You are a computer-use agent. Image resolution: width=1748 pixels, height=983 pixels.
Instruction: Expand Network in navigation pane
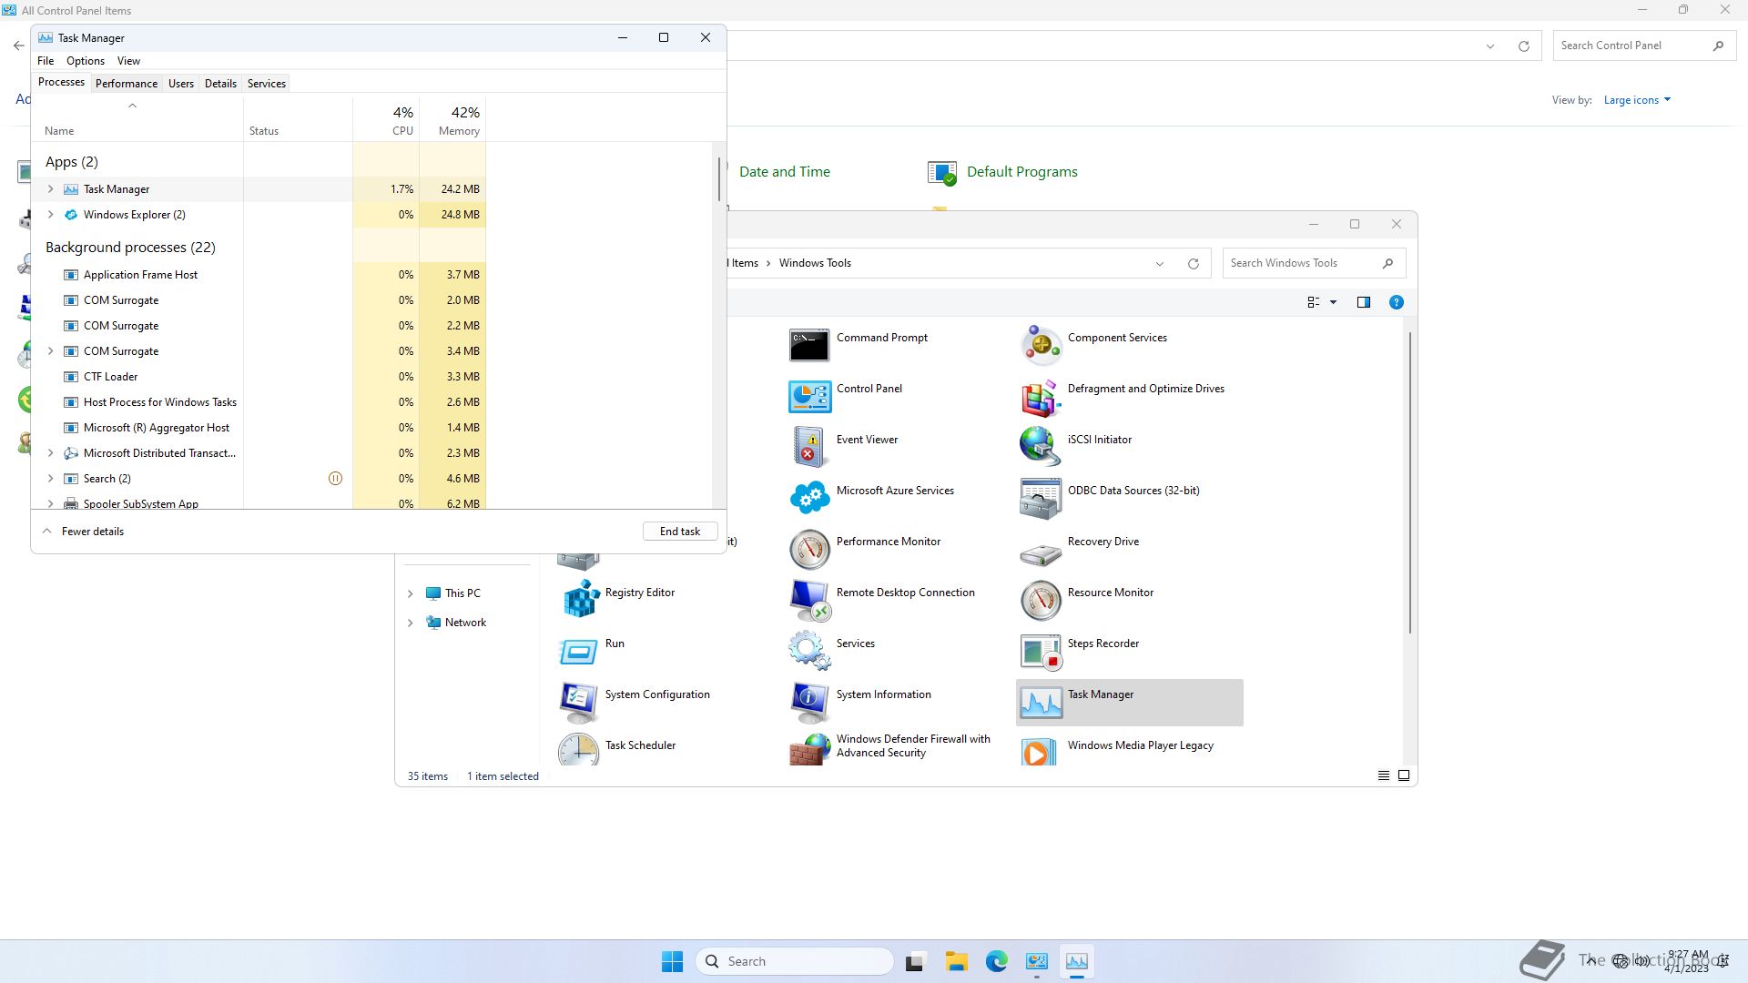(410, 623)
